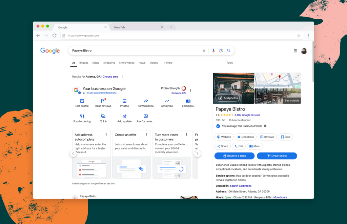Open the Q & A shortcut
This screenshot has height=224, width=347.
[x=103, y=118]
